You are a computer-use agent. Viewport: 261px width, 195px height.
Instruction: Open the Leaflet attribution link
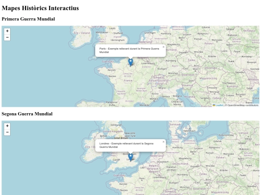point(219,105)
